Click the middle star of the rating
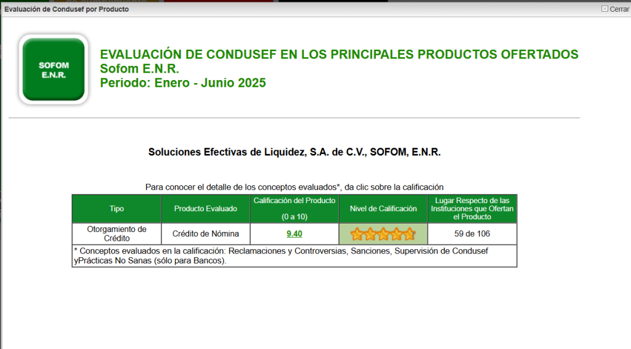 pyautogui.click(x=383, y=234)
